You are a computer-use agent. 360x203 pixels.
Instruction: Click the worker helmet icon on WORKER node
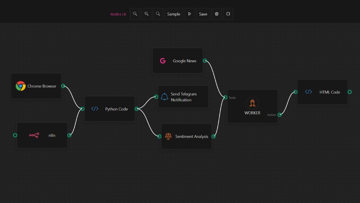pos(252,103)
